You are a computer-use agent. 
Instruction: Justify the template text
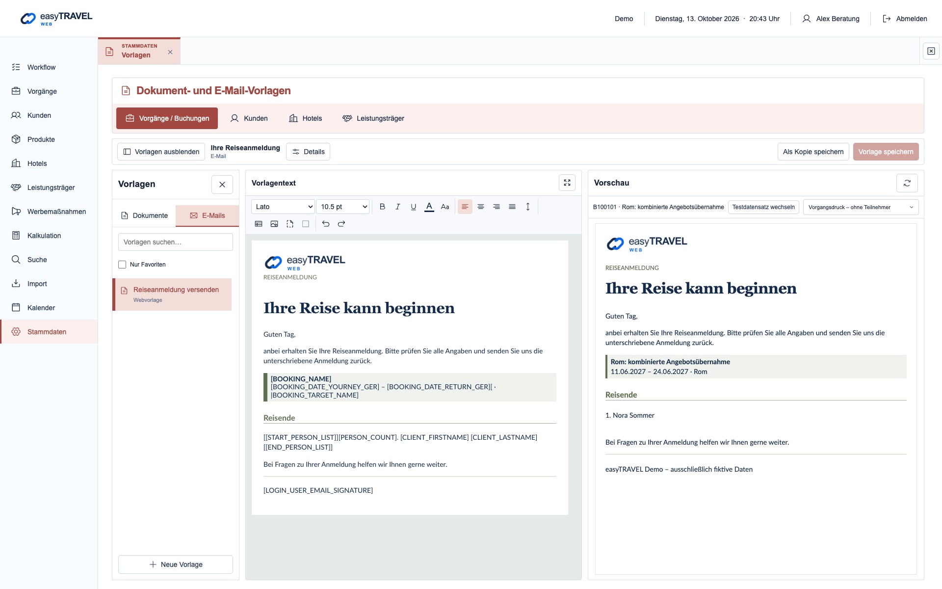coord(512,207)
